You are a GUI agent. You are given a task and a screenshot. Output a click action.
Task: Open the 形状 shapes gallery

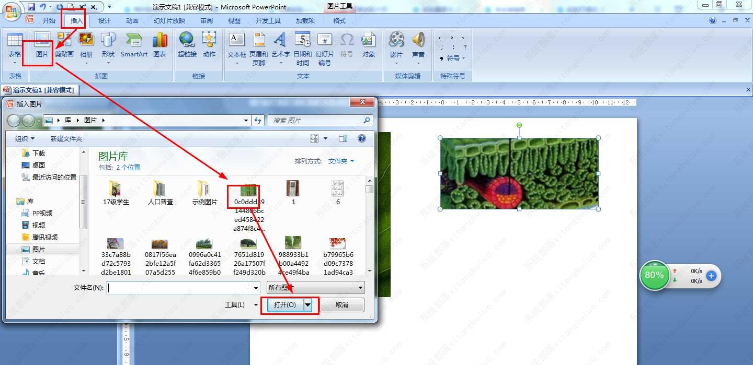point(108,48)
